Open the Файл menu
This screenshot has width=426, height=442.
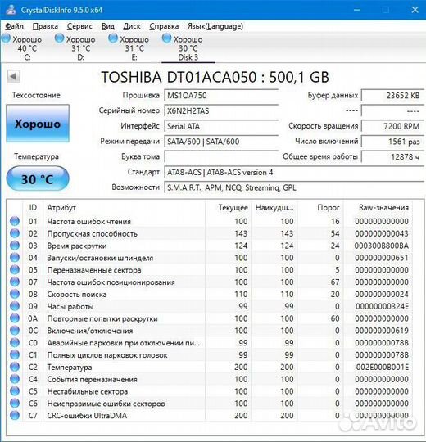(x=15, y=26)
